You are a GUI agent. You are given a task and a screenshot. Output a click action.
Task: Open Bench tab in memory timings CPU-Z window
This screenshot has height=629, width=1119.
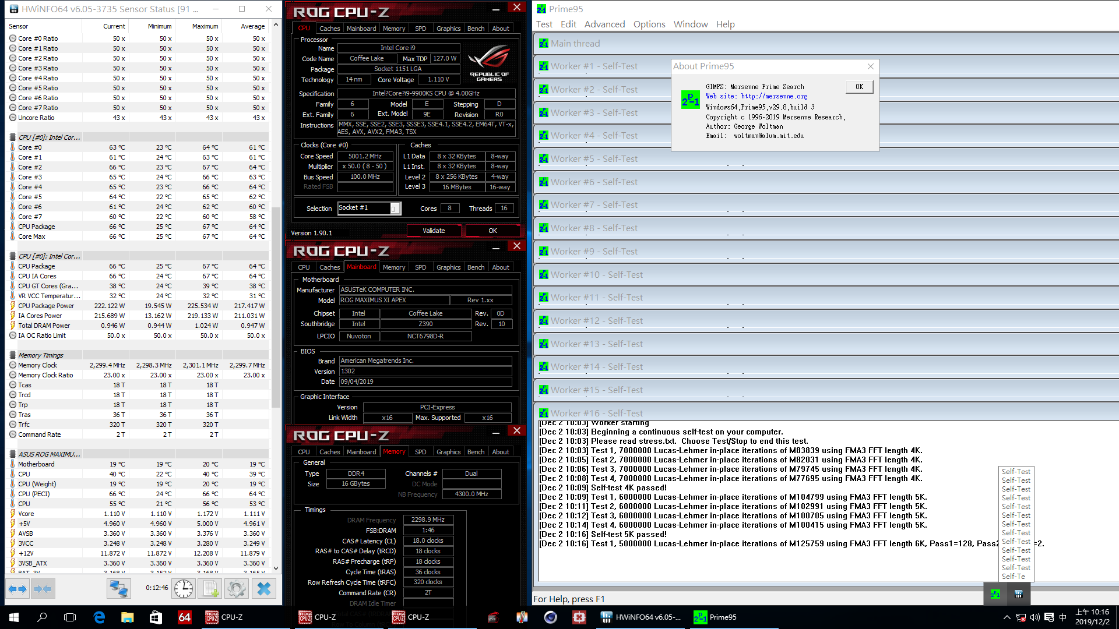476,452
